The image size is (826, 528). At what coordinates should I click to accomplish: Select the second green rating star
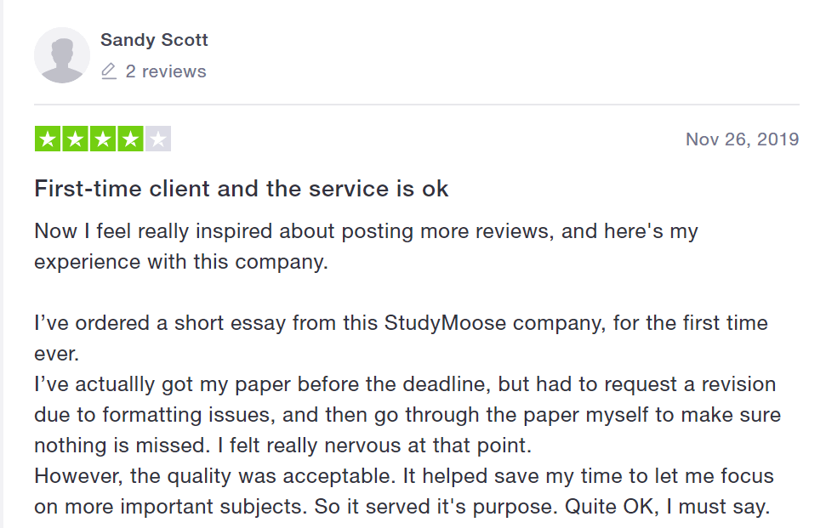point(76,139)
